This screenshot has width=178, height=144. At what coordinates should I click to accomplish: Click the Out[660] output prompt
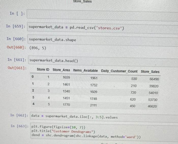pos(16,47)
